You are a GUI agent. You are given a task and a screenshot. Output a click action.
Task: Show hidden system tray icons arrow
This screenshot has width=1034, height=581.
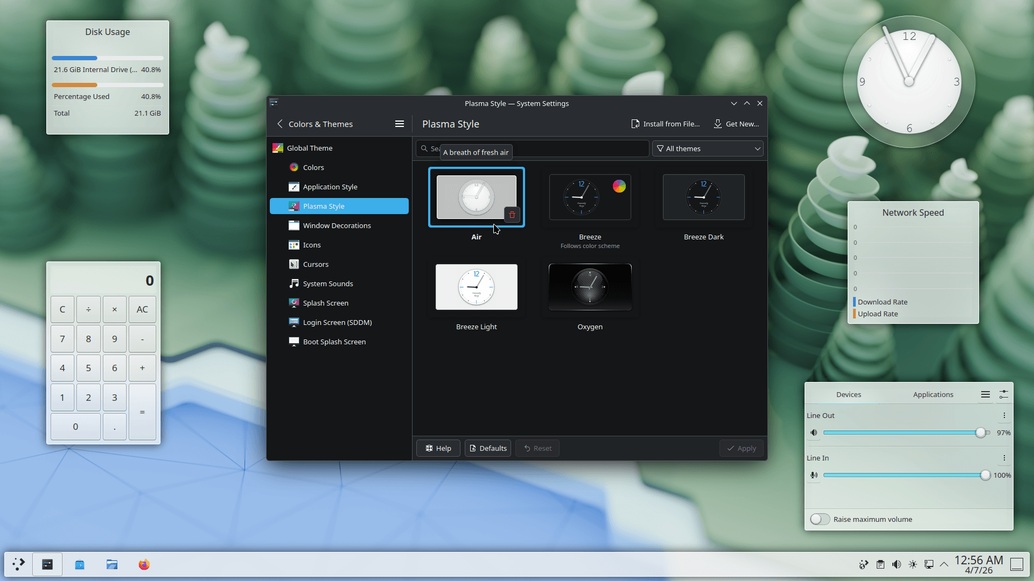point(944,564)
